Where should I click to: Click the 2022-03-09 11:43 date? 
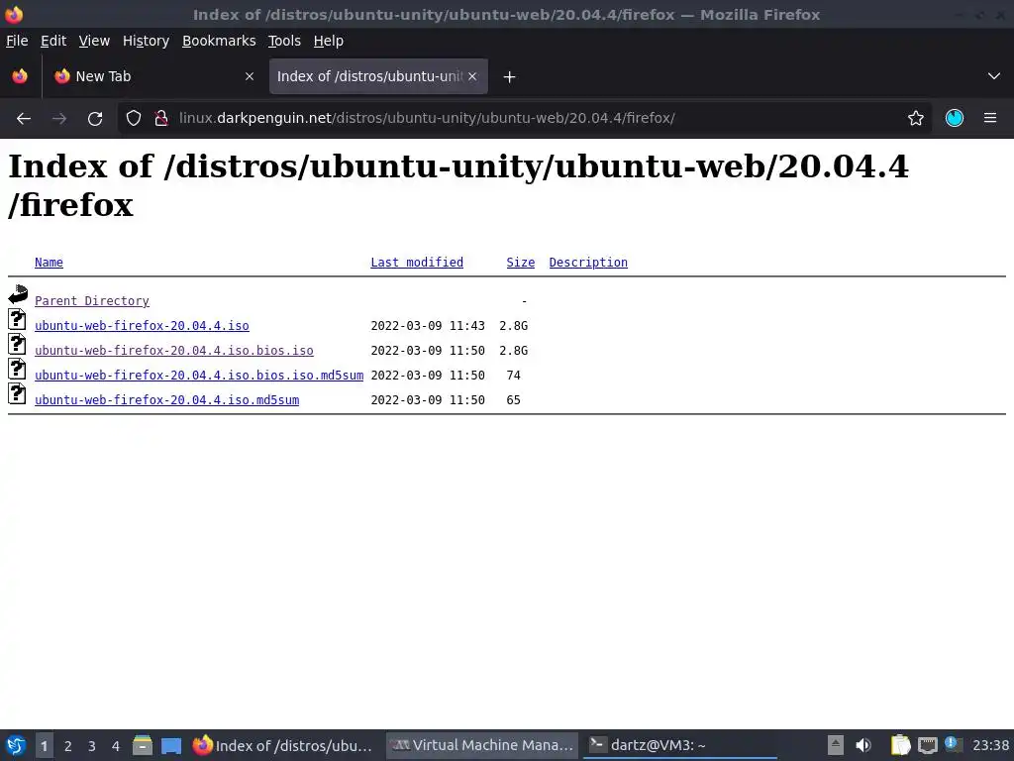click(428, 325)
